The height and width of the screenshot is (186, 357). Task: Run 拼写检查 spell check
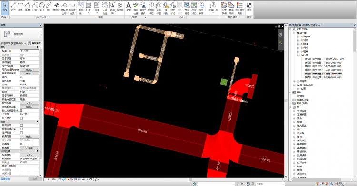tap(136, 9)
